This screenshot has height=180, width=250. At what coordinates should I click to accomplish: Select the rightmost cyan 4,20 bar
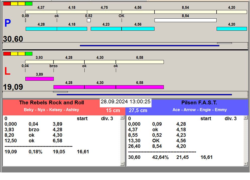tap(232, 29)
